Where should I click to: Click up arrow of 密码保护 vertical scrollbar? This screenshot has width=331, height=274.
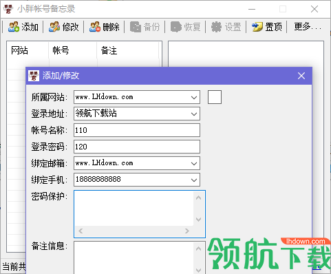(x=199, y=198)
